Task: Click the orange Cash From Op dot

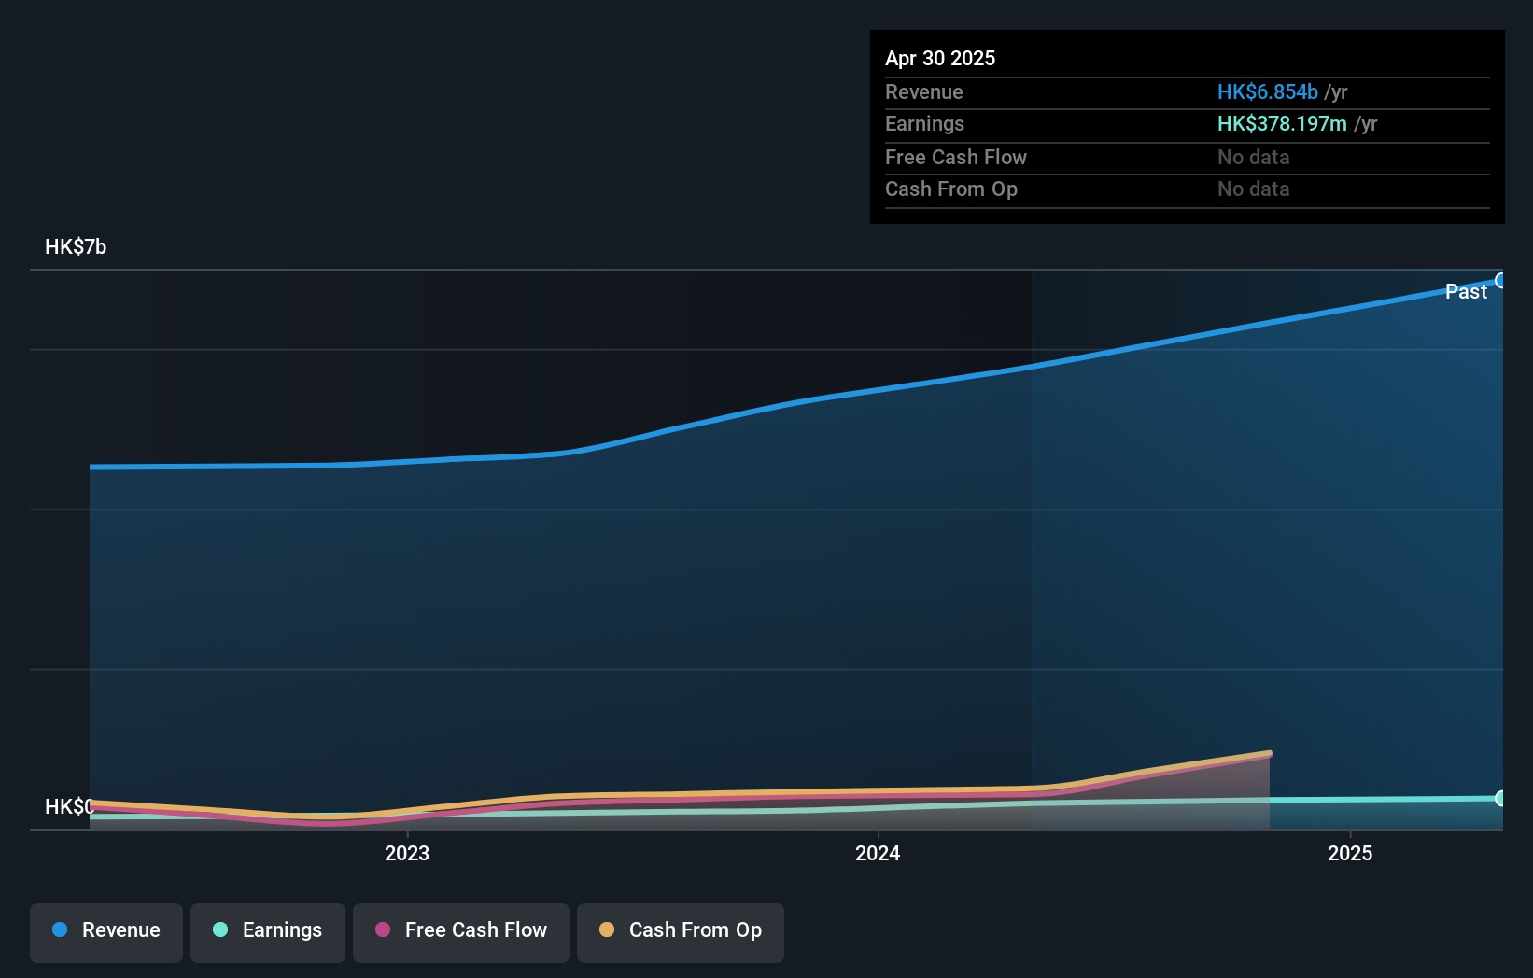Action: coord(607,929)
